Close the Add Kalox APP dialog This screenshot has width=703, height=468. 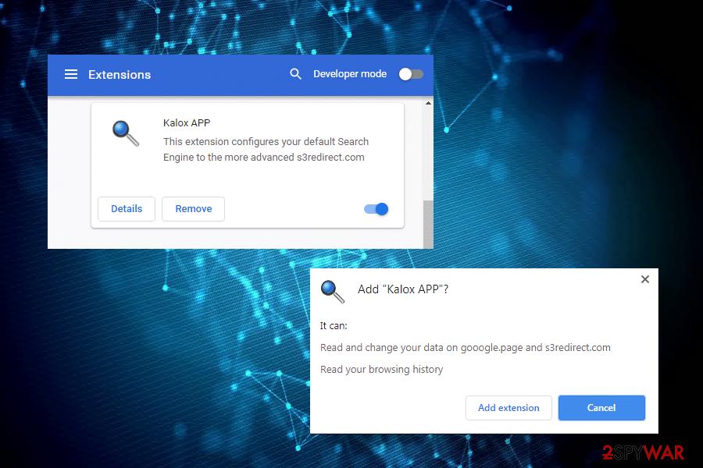pyautogui.click(x=644, y=279)
